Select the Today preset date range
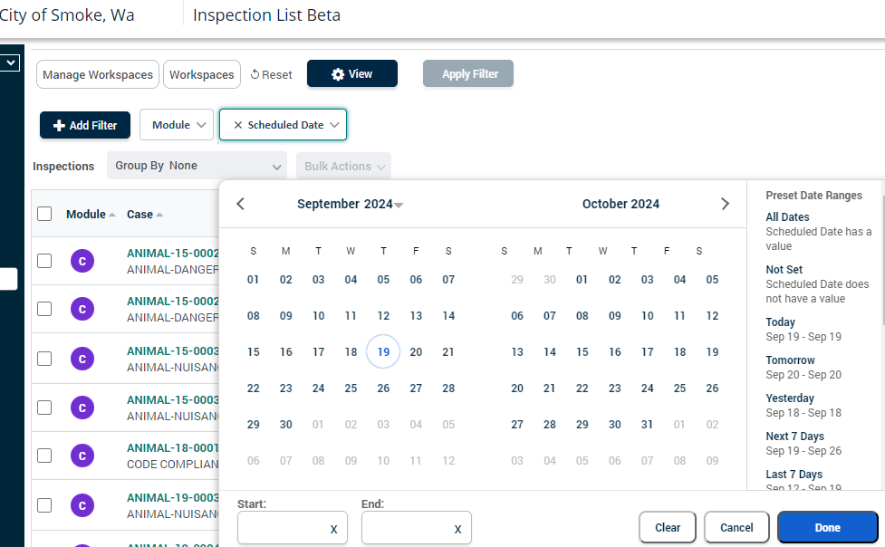Image resolution: width=885 pixels, height=547 pixels. tap(780, 321)
